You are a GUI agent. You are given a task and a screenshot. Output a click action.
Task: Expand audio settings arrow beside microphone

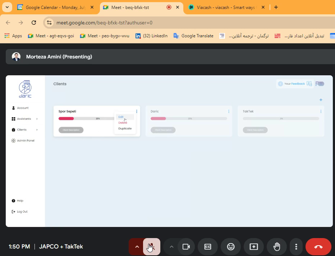point(137,247)
